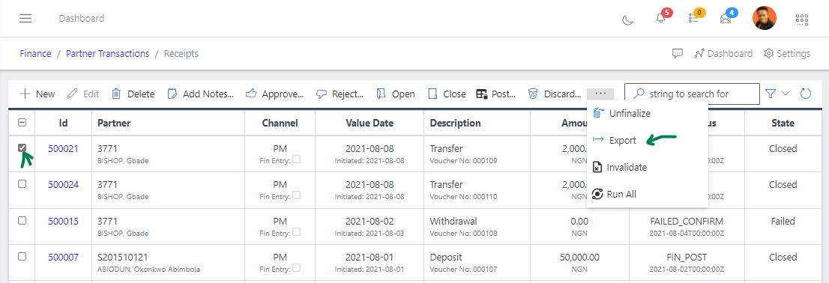
Task: Open receipt Id 500021 link
Action: [64, 148]
